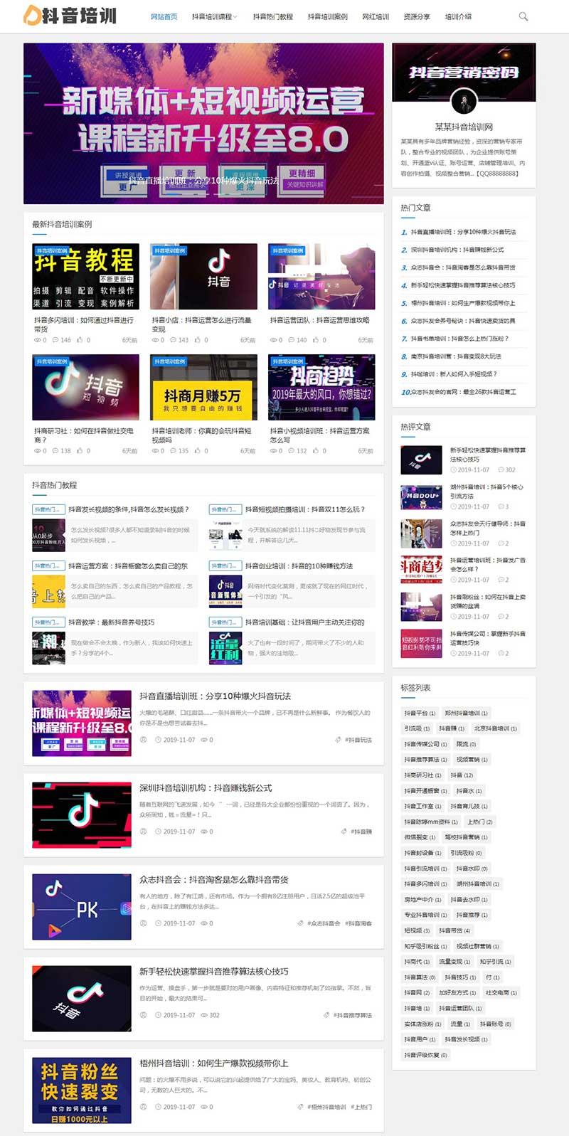569x1136 pixels.
Task: Click the 抖音DOU+ sidebar thumbnail
Action: tap(421, 497)
